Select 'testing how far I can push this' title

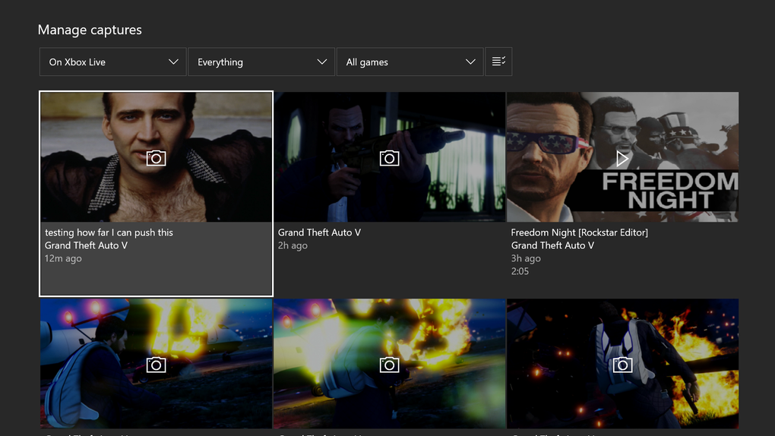click(109, 232)
